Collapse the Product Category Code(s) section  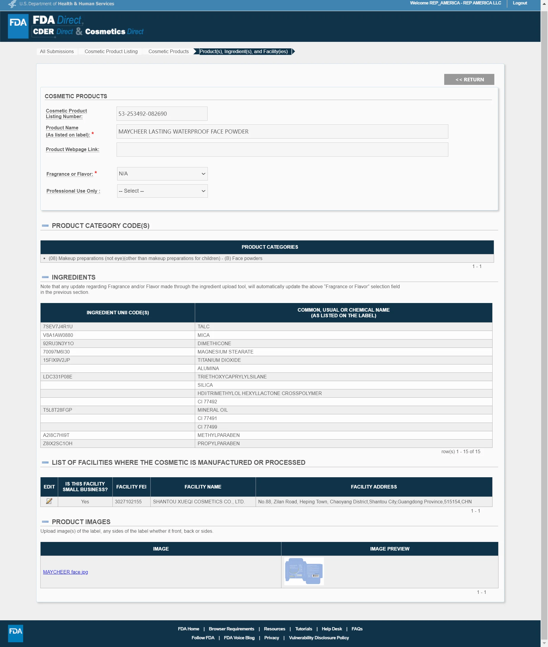pos(45,226)
